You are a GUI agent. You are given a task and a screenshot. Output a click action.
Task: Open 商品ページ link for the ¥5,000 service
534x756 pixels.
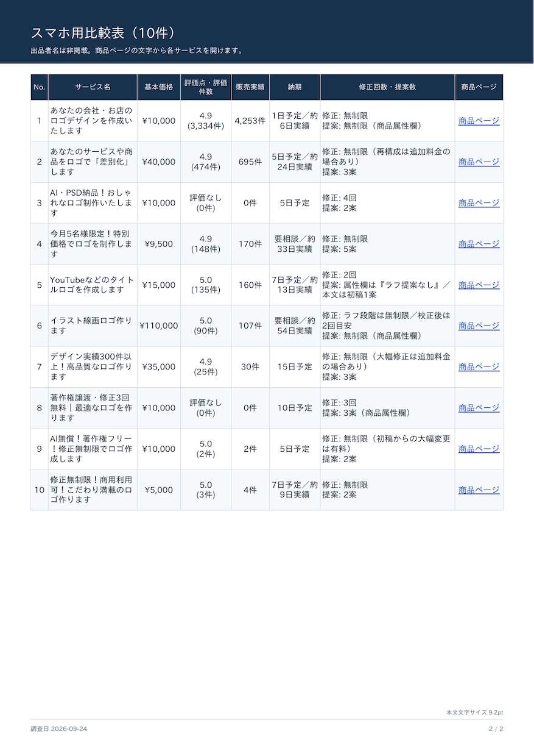pyautogui.click(x=479, y=490)
